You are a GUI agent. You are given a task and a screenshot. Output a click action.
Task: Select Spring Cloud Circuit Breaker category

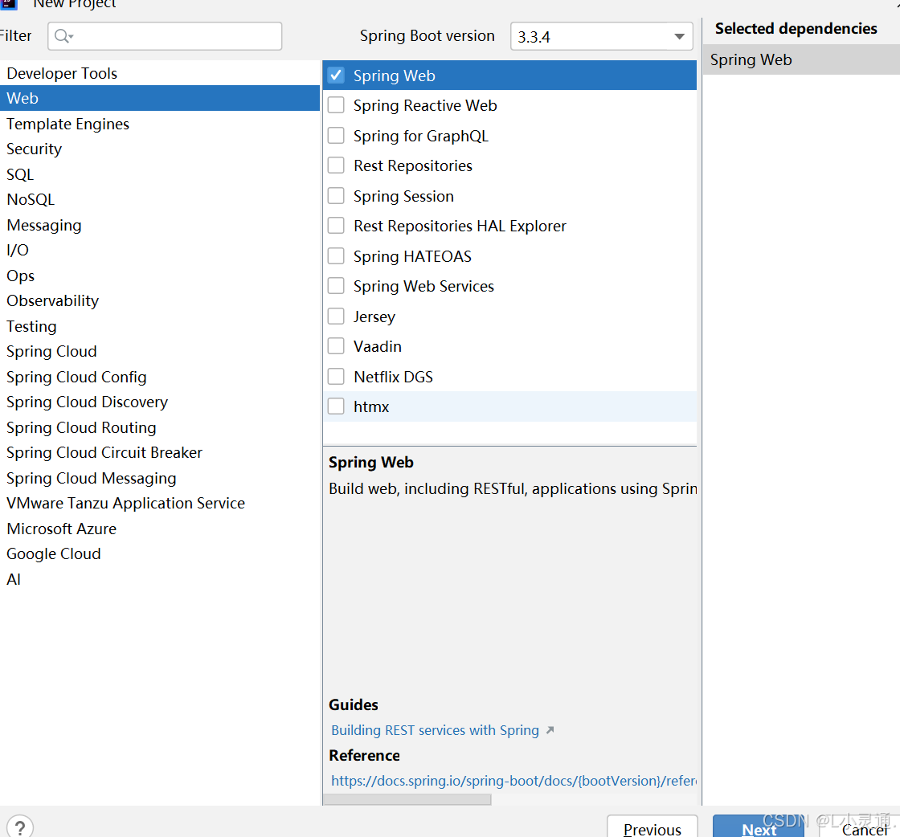[x=160, y=452]
